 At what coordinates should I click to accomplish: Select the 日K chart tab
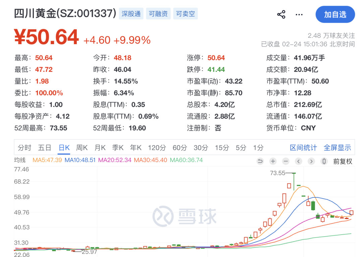[x=64, y=148]
